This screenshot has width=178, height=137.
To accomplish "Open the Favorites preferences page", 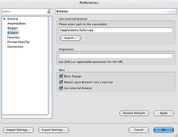I will click(x=14, y=37).
